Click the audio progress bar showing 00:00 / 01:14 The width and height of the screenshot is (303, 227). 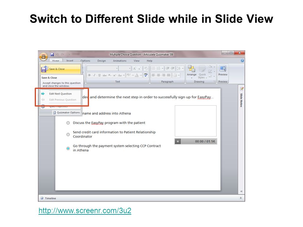pos(199,141)
